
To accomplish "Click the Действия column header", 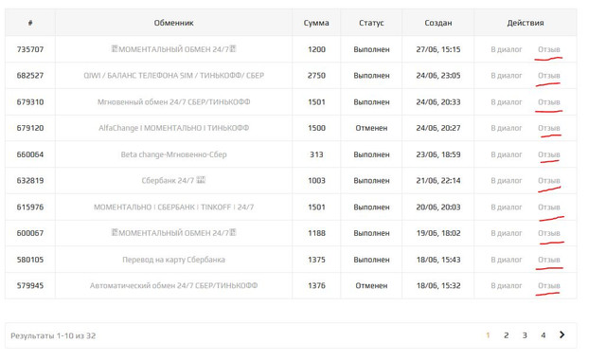I will (x=526, y=23).
